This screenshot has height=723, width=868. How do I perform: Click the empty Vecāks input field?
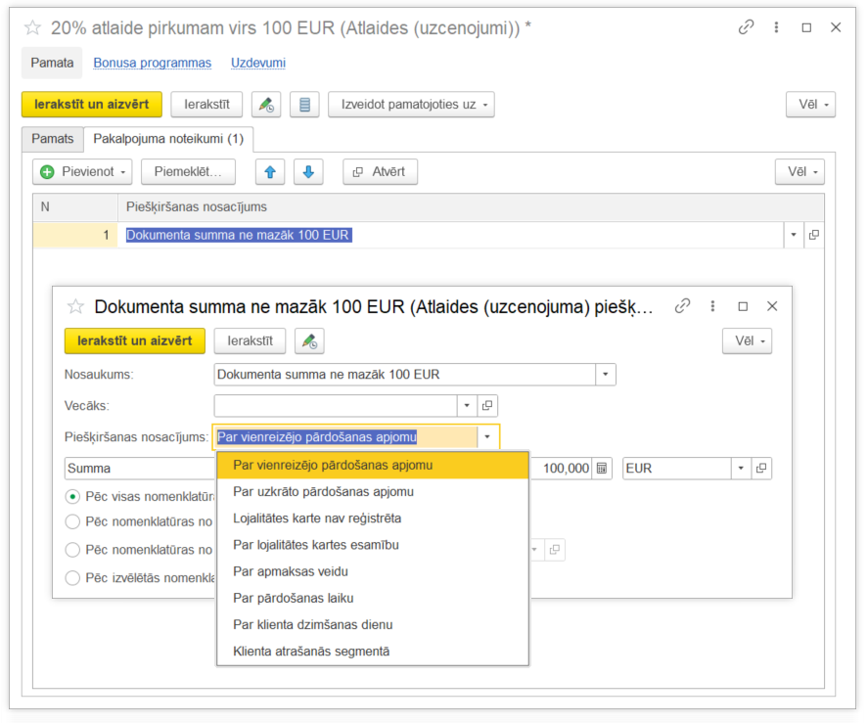coord(343,405)
